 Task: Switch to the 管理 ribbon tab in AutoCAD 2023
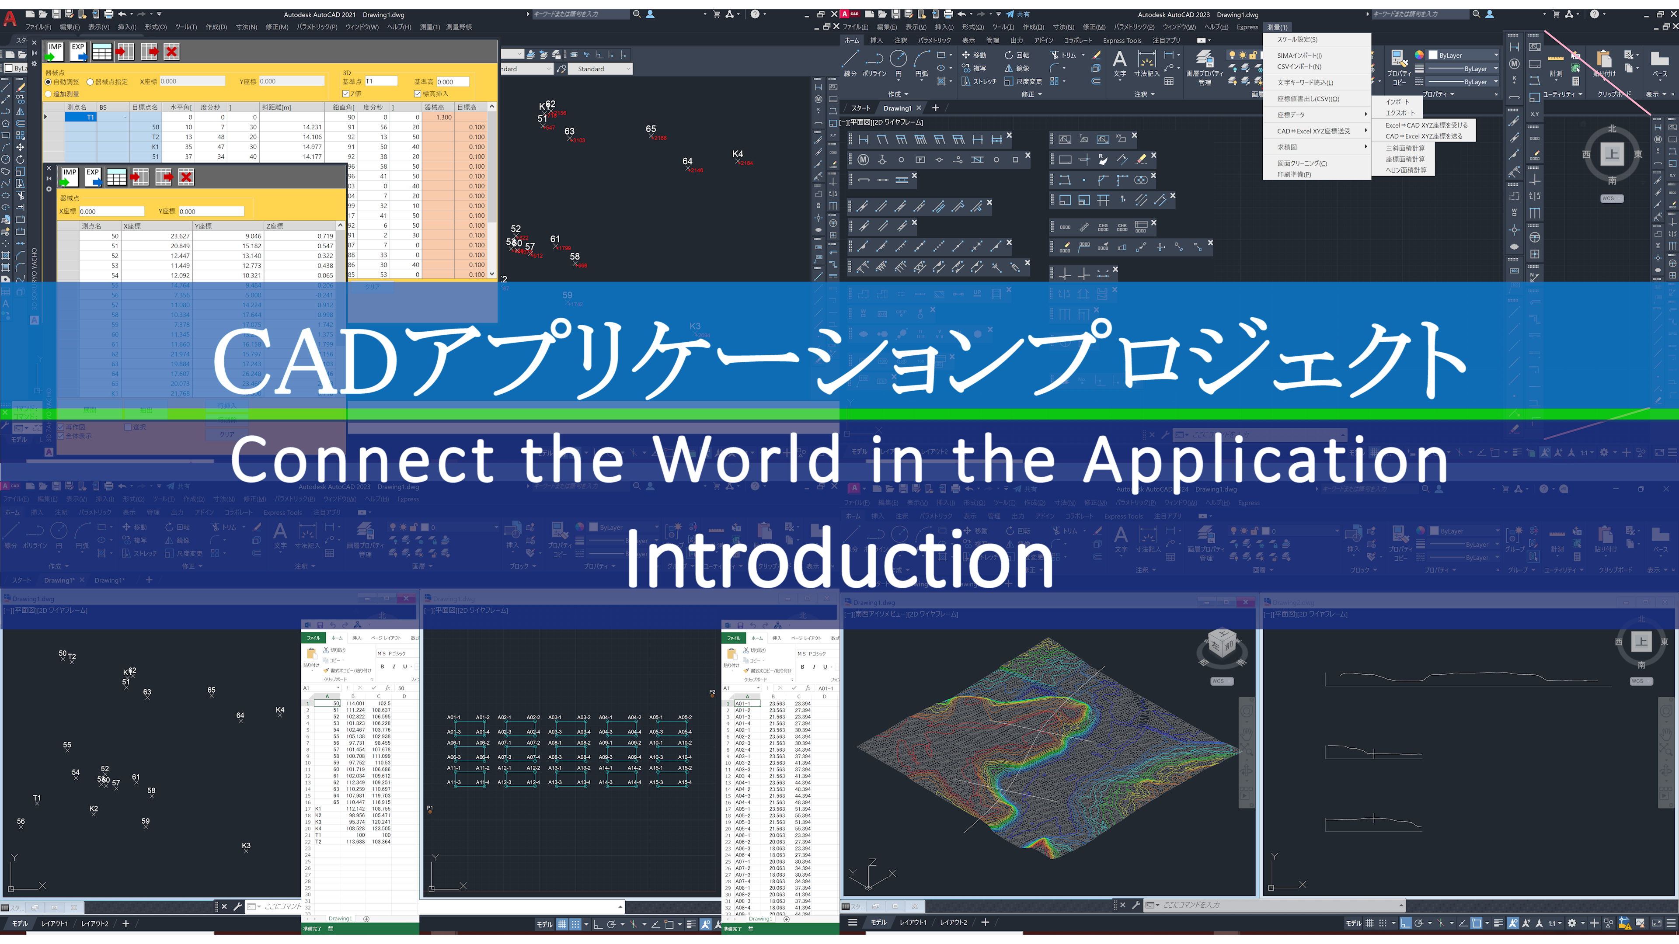[992, 40]
